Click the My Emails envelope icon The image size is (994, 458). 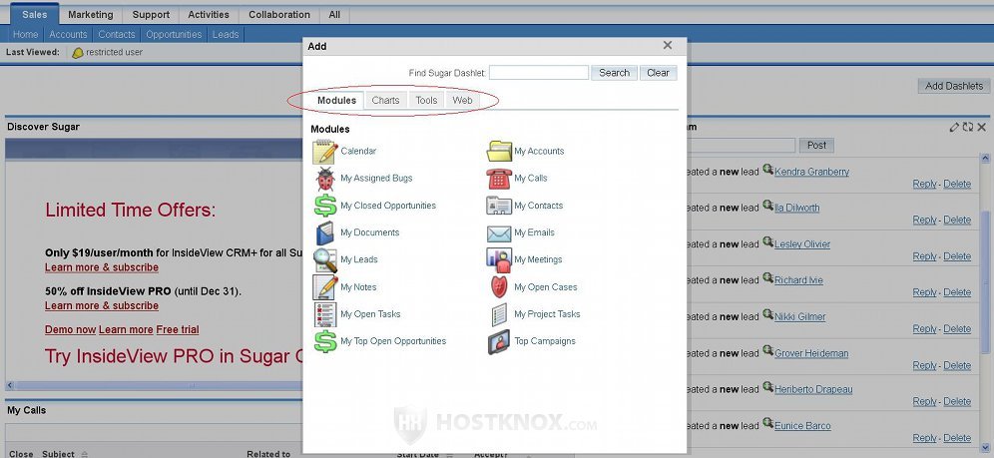click(x=499, y=233)
